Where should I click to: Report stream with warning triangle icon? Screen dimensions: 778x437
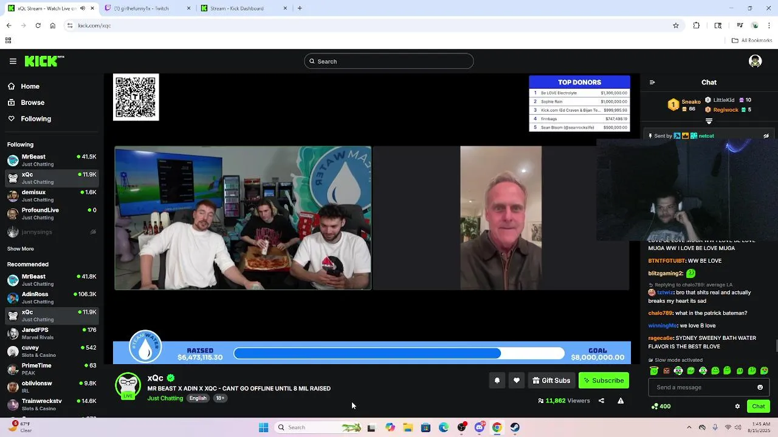tap(621, 401)
